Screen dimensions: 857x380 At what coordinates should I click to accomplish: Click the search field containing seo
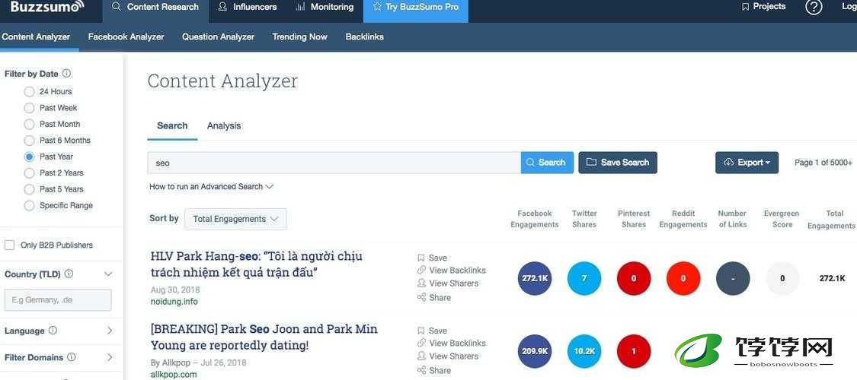(334, 163)
